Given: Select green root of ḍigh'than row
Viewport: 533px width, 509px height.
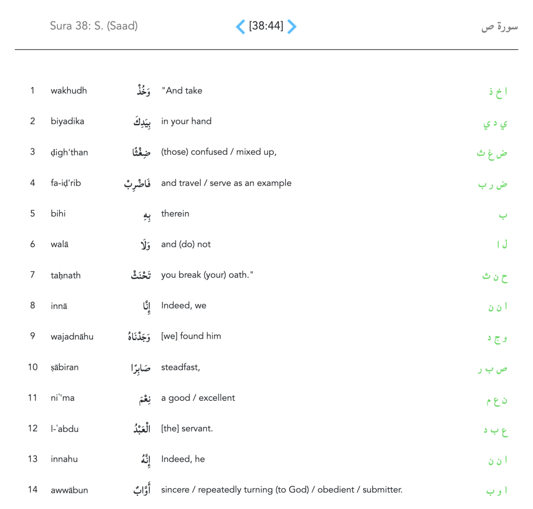Looking at the screenshot, I should pos(492,154).
